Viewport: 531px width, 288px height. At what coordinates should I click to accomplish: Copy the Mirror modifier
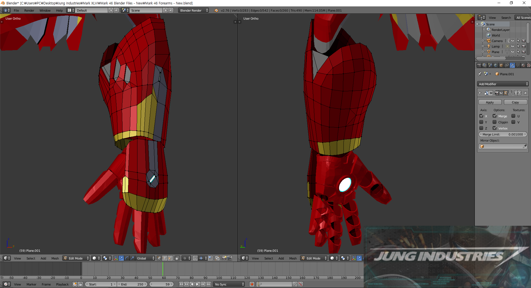pos(515,102)
